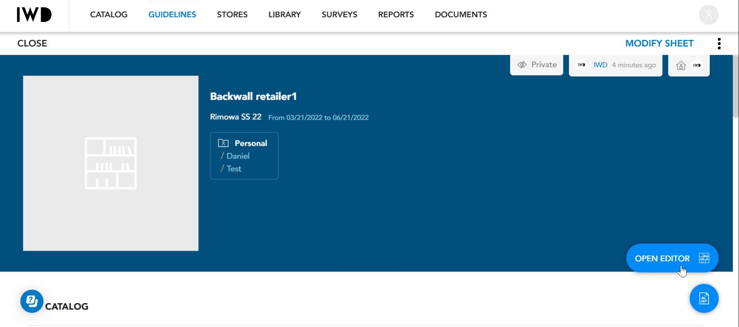Screen dimensions: 739x327
Task: Click Rimowa SS 22 campaign name
Action: 236,117
